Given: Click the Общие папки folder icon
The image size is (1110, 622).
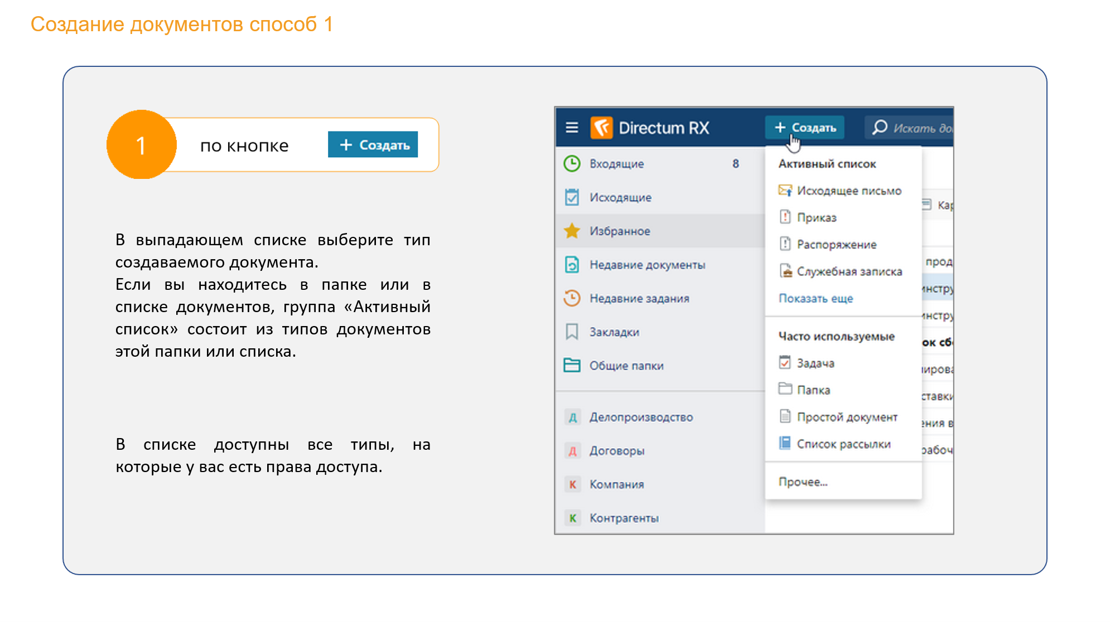Looking at the screenshot, I should (x=572, y=365).
